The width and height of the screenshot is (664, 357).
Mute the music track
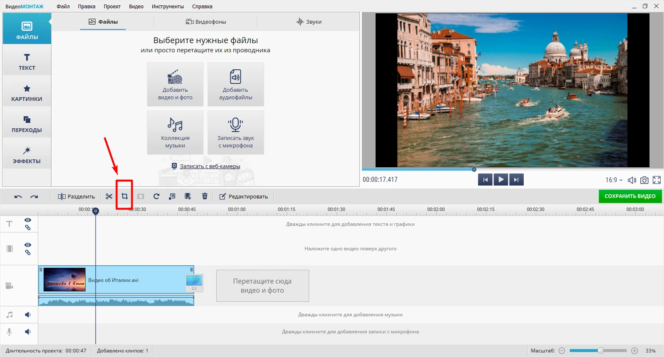(28, 315)
